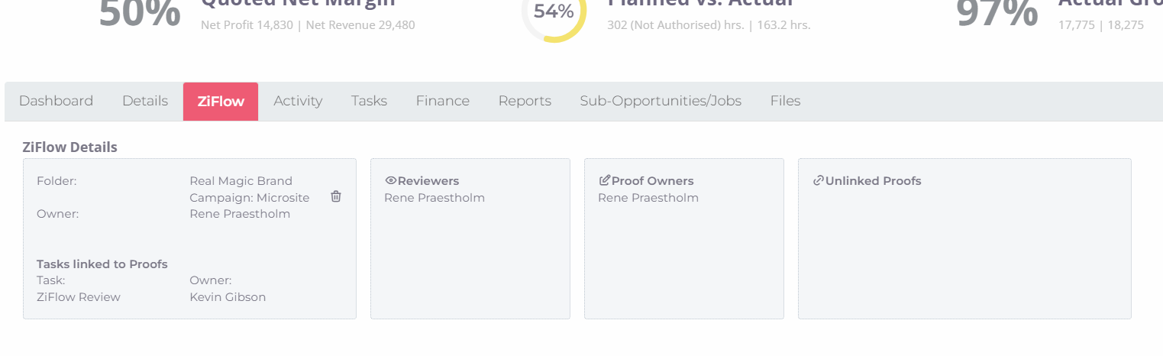
Task: Open the Dashboard tab
Action: point(56,101)
